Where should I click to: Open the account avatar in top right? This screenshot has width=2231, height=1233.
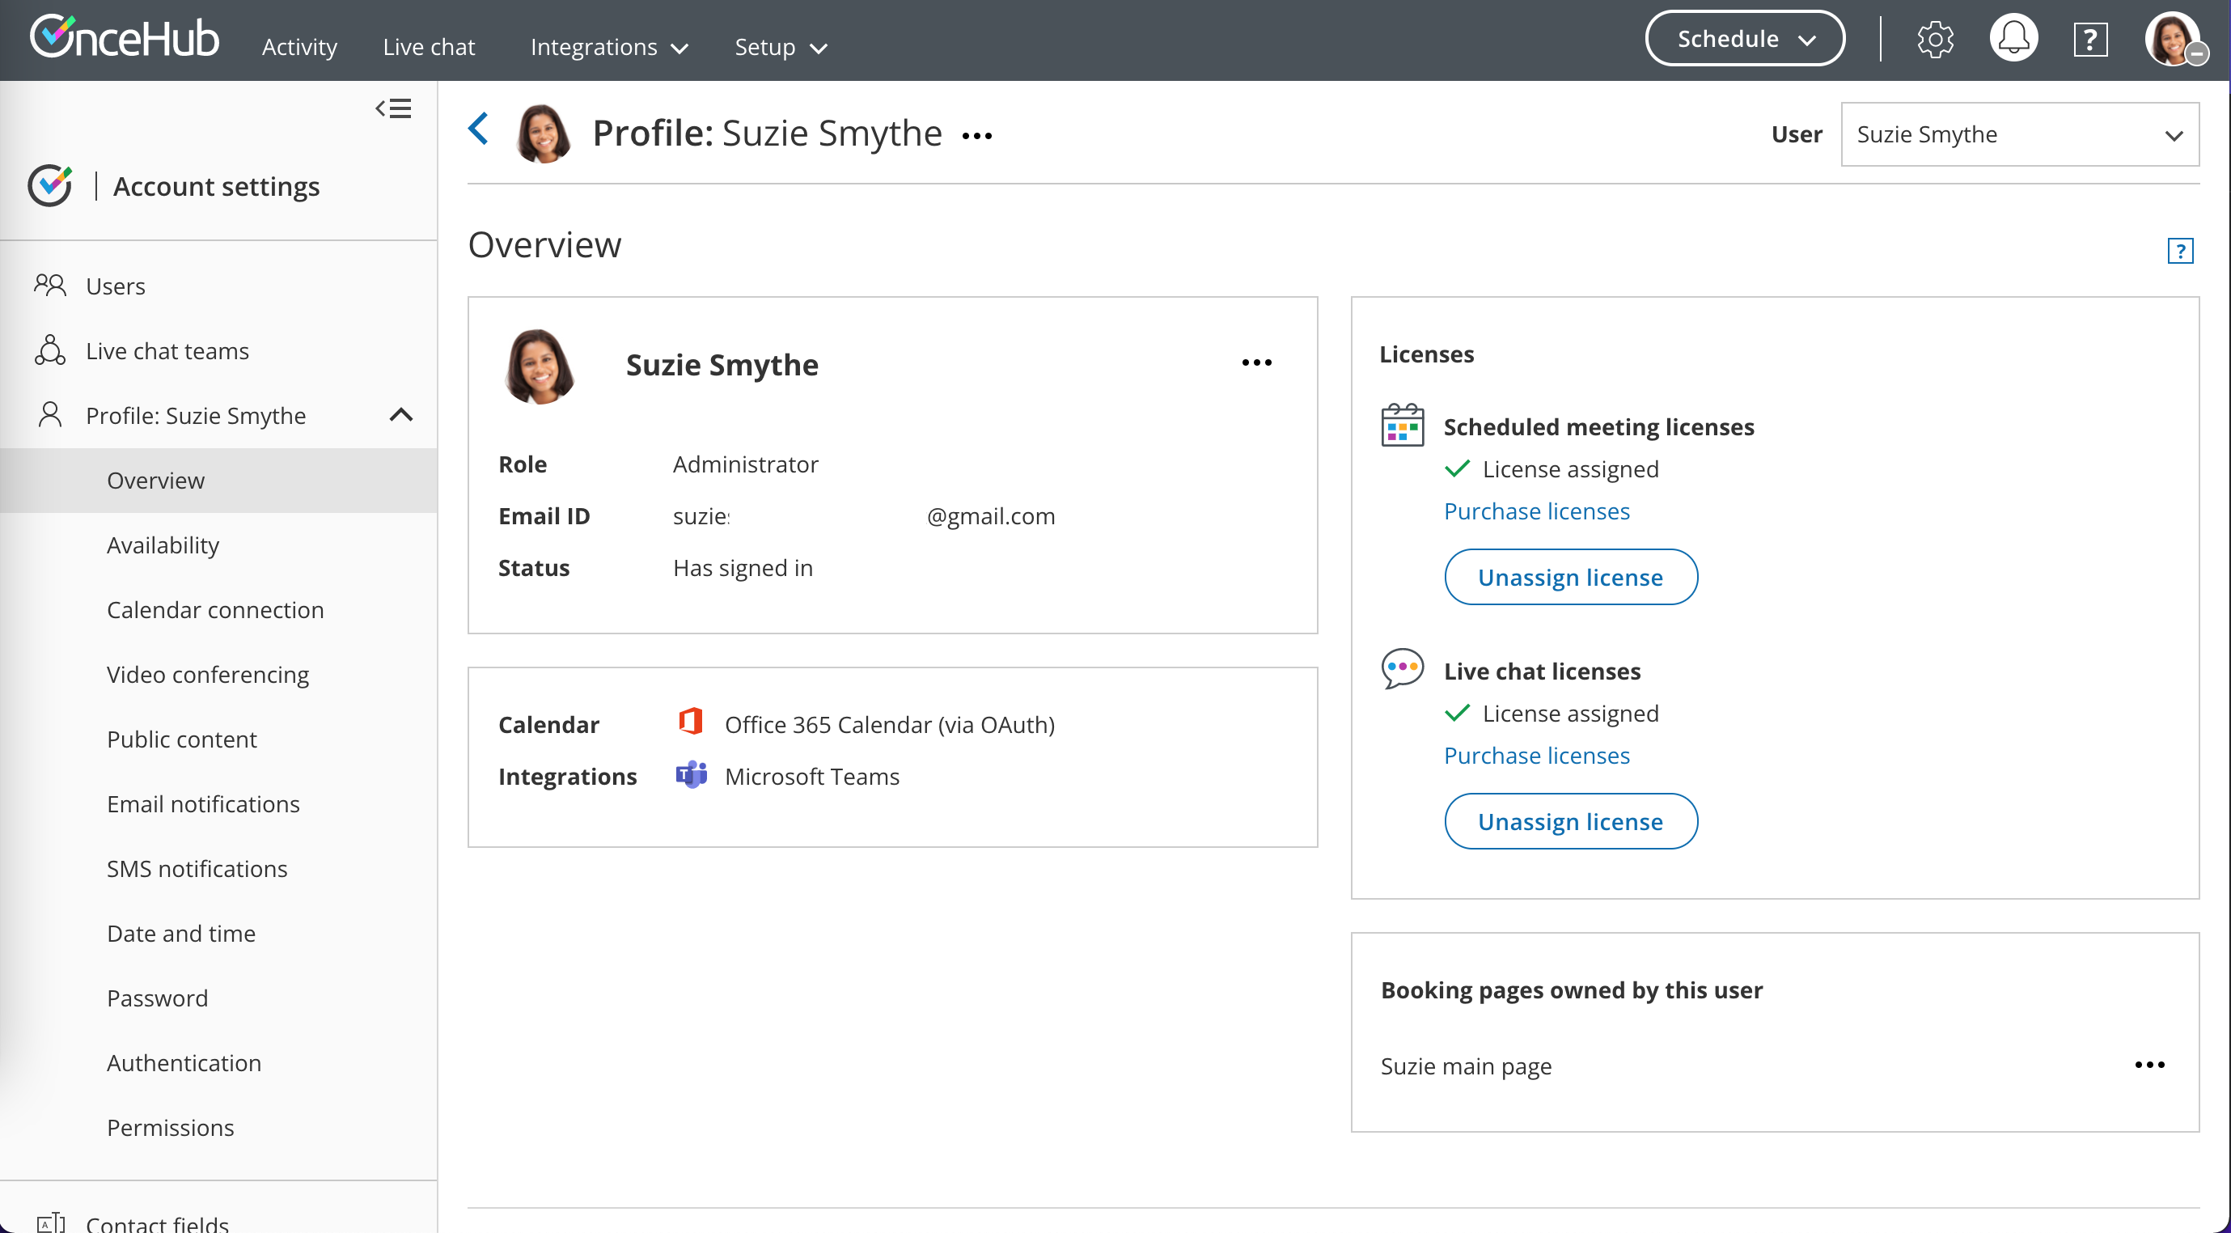[2171, 40]
